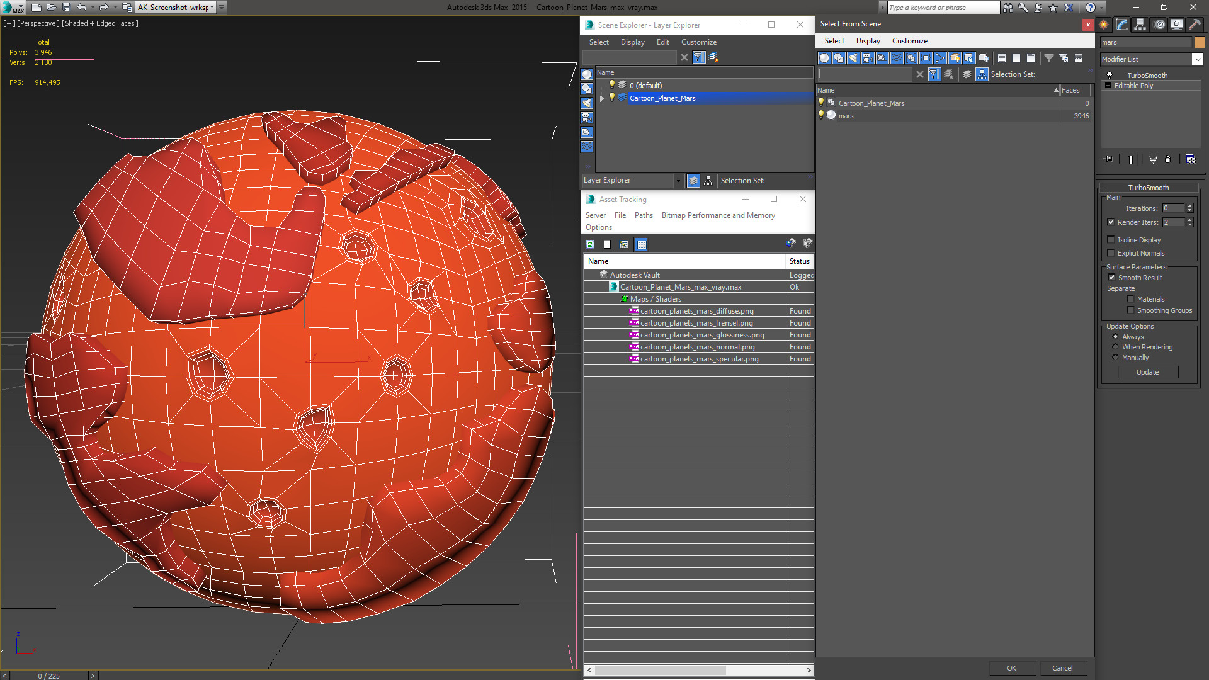Enable Separate by Smoothing Groups checkbox
Screen dimensions: 1209x680
click(x=1130, y=310)
